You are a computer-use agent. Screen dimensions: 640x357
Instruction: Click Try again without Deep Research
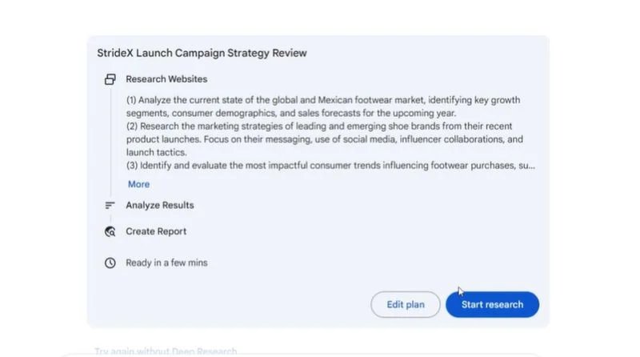pyautogui.click(x=166, y=351)
